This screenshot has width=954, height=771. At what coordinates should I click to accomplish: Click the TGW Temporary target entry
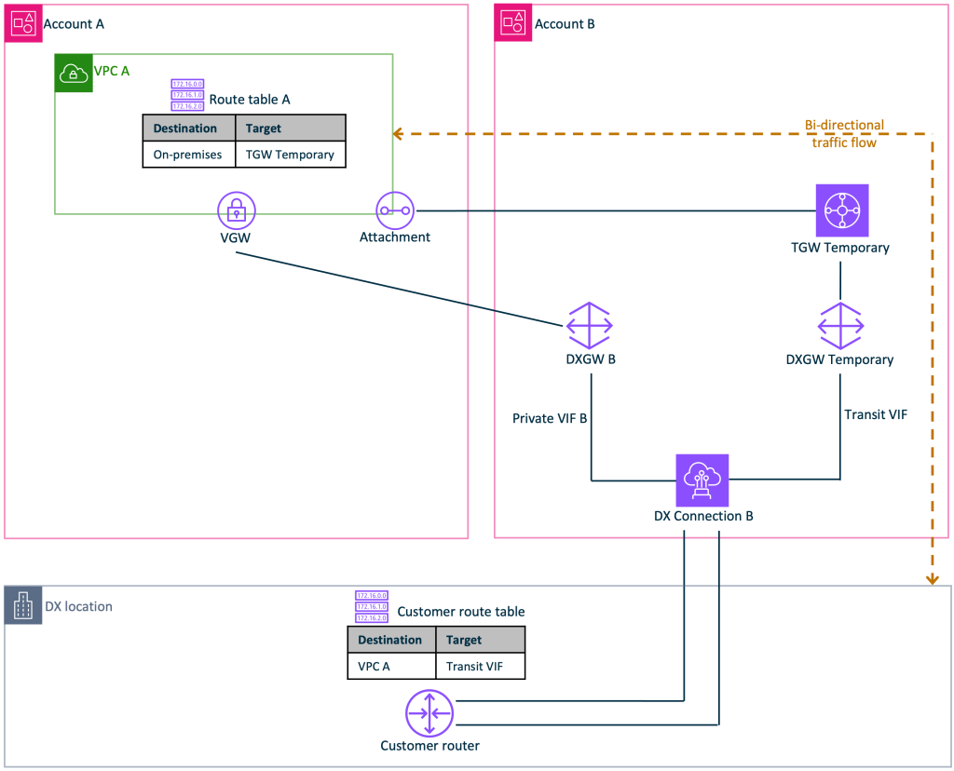(290, 155)
